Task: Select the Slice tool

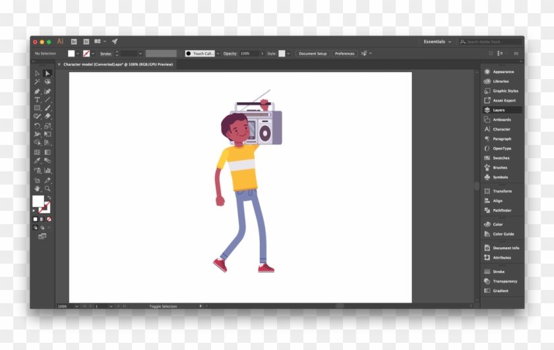Action: click(47, 180)
